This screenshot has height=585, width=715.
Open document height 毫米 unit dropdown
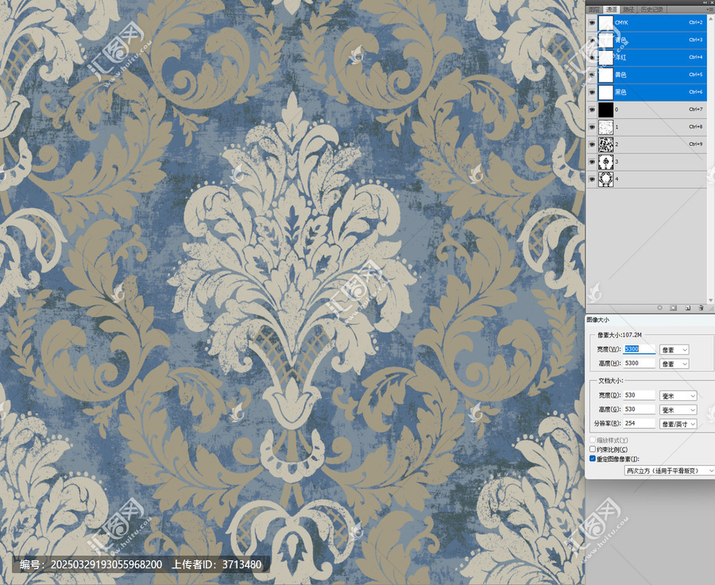click(x=678, y=410)
